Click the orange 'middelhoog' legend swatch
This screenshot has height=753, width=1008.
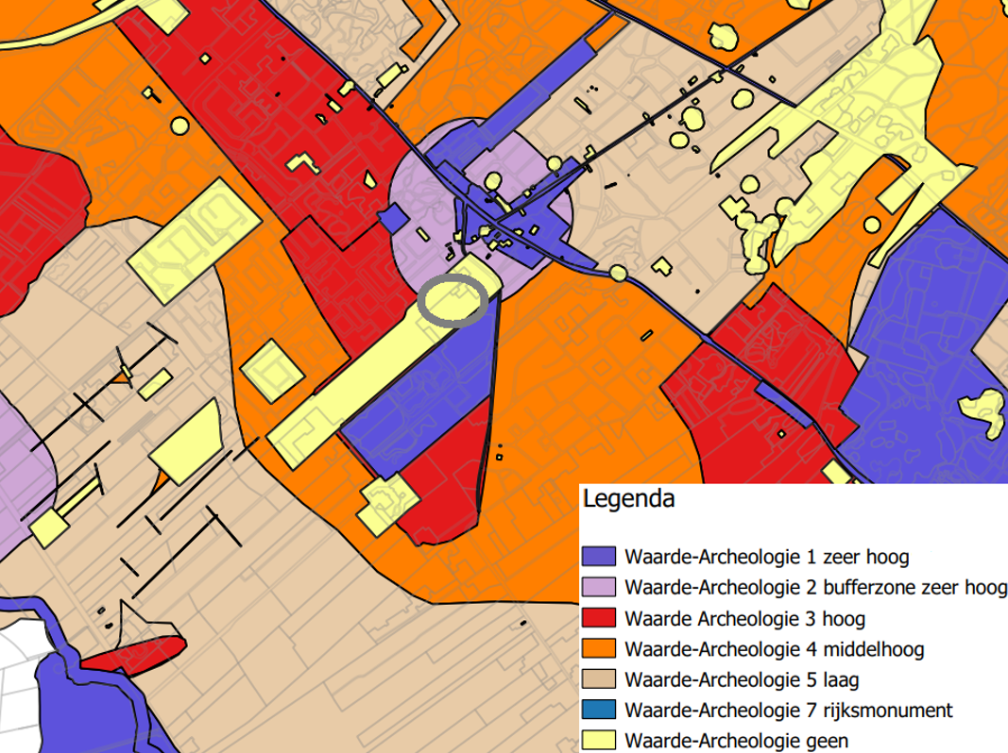coord(599,648)
